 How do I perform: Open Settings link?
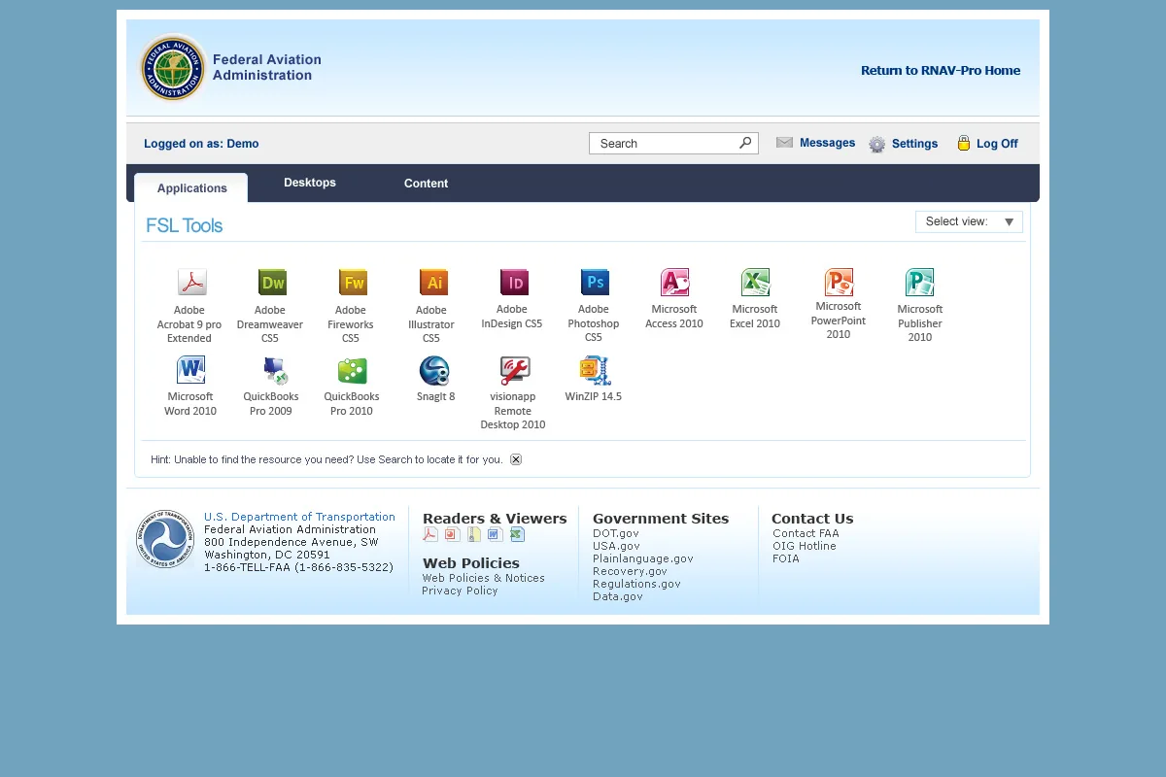(914, 144)
